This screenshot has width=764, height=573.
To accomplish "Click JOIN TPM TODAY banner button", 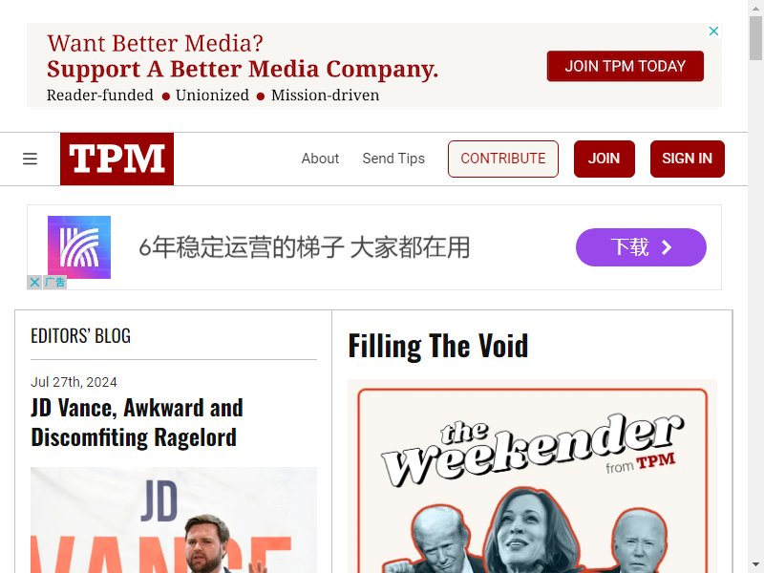I will point(626,66).
